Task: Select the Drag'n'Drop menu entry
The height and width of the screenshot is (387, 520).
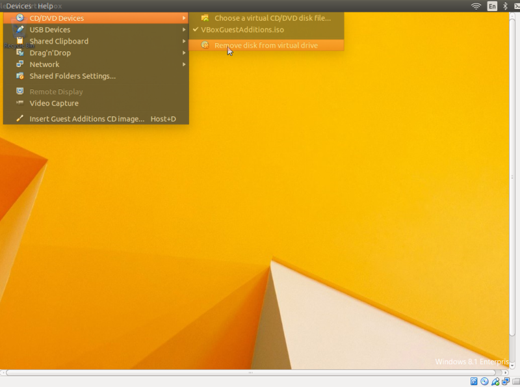Action: pyautogui.click(x=96, y=53)
